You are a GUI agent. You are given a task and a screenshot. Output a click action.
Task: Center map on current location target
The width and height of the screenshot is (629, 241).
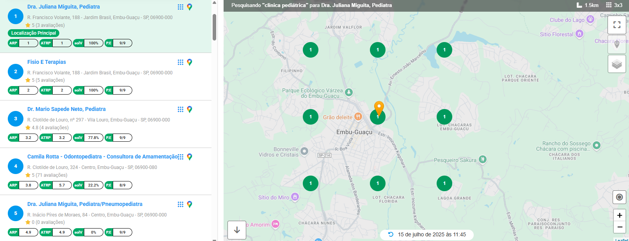(619, 197)
